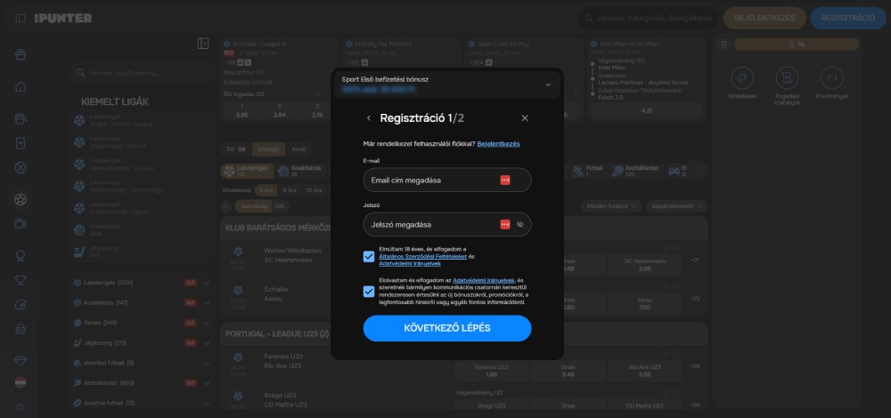Open the Bejelentkezés link in dialog
The image size is (891, 418).
498,143
